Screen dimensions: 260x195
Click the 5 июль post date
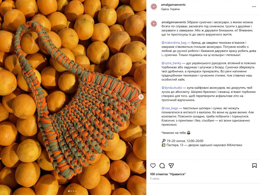coord(154,179)
